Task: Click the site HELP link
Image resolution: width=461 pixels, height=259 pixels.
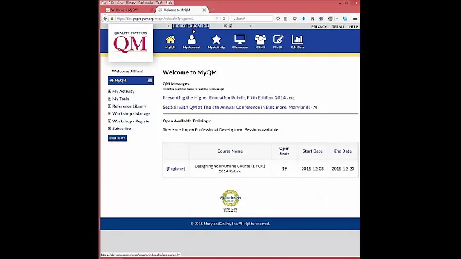Action: point(353,26)
